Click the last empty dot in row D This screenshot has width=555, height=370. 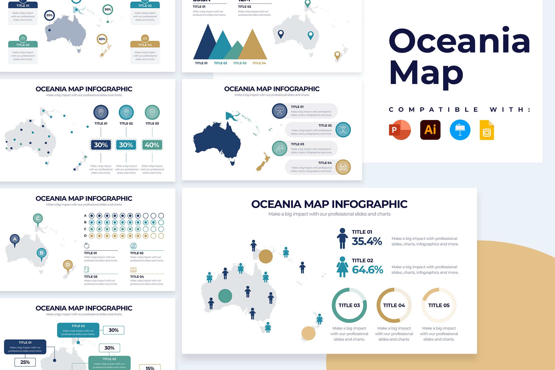[161, 236]
